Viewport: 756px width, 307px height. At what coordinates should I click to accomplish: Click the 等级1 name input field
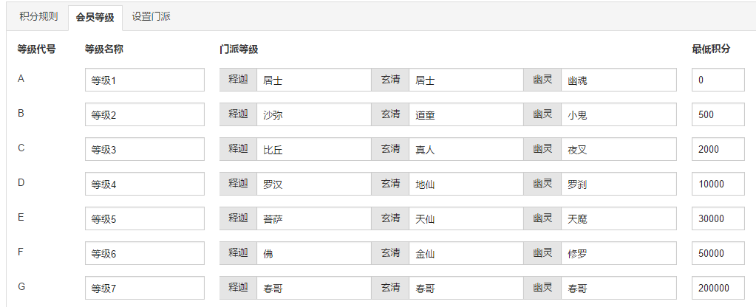(144, 80)
